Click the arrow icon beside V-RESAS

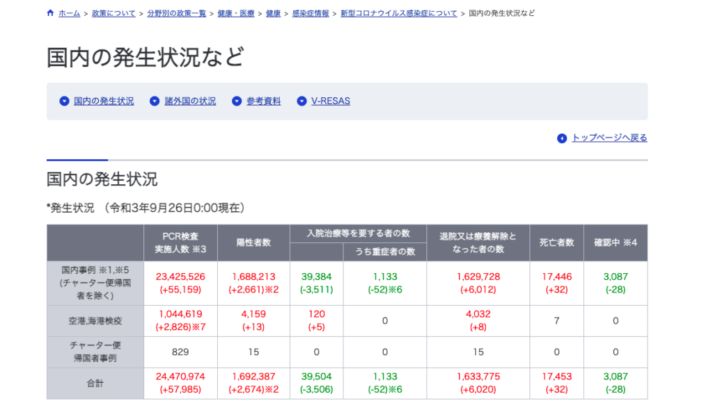301,101
